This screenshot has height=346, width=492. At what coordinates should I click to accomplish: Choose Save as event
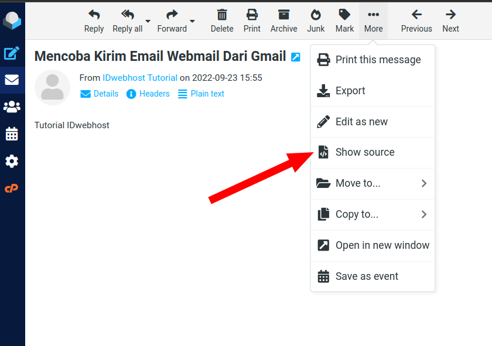pos(373,276)
